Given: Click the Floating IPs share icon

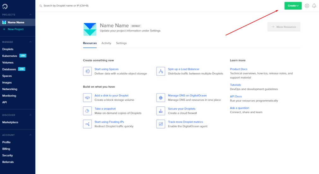Looking at the screenshot, I should point(87,124).
